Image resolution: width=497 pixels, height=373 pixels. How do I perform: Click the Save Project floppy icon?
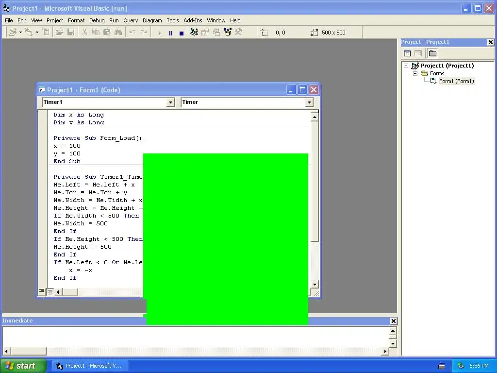pyautogui.click(x=71, y=33)
